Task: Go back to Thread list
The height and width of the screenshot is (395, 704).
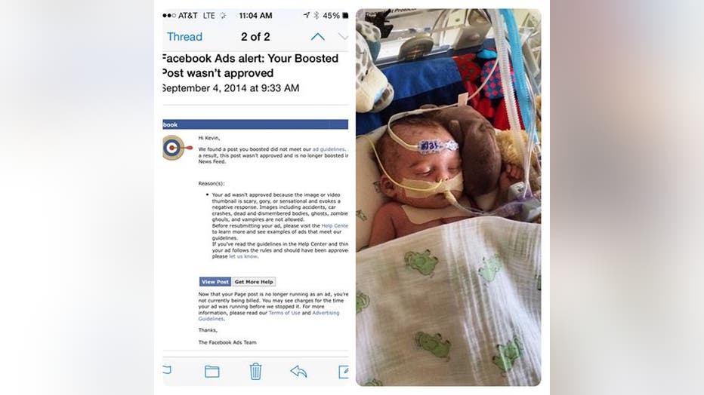Action: coord(184,37)
